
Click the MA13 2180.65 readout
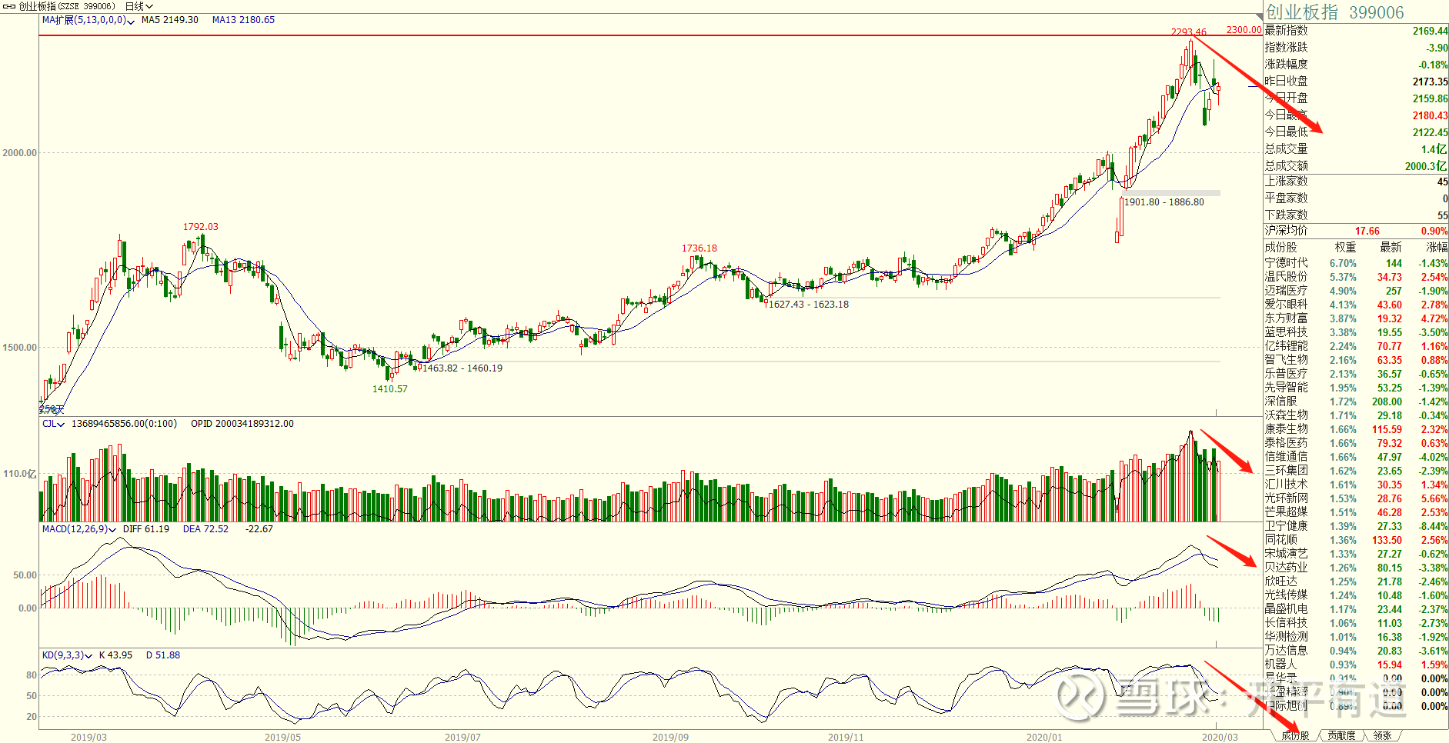click(x=243, y=20)
